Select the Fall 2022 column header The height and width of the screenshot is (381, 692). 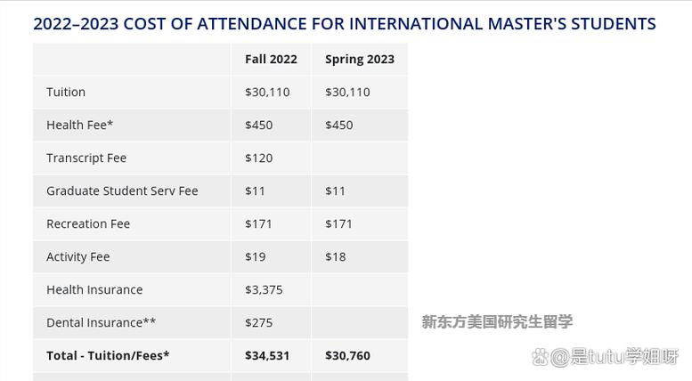[x=271, y=59]
